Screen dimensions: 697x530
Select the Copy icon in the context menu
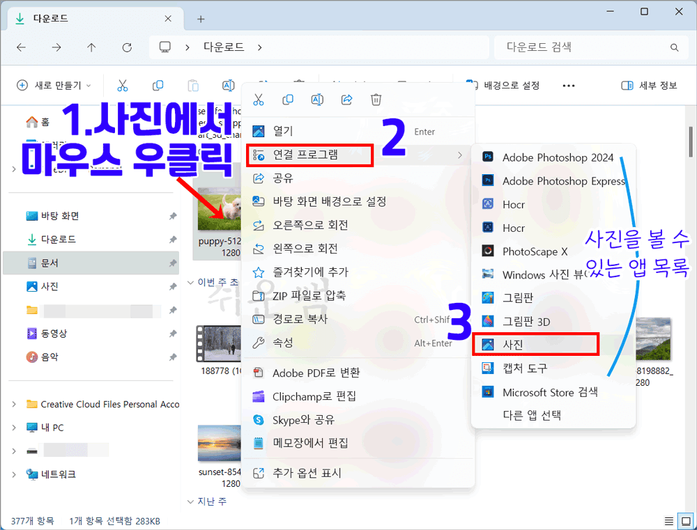[x=287, y=100]
